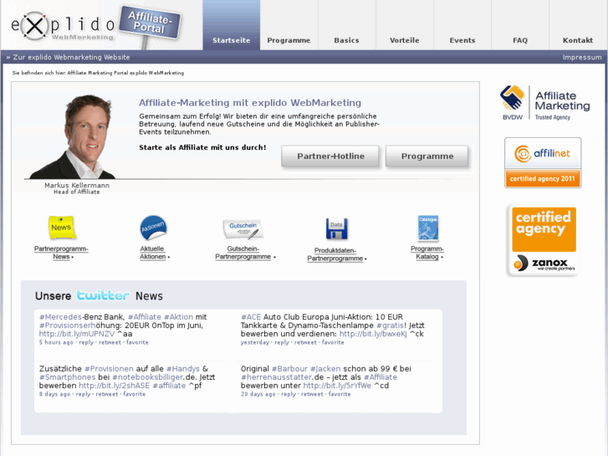Click the #Mercedes hashtag
Screen dimensions: 608x456
point(60,316)
